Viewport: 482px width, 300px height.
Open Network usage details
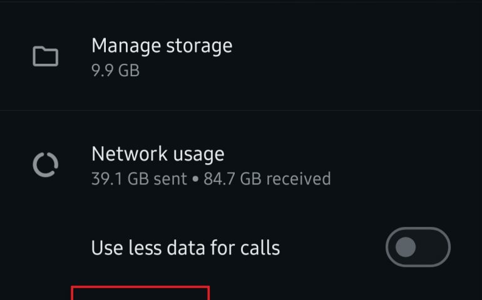[x=158, y=154]
